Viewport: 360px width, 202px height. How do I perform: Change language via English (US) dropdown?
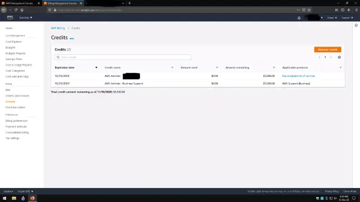[25, 191]
